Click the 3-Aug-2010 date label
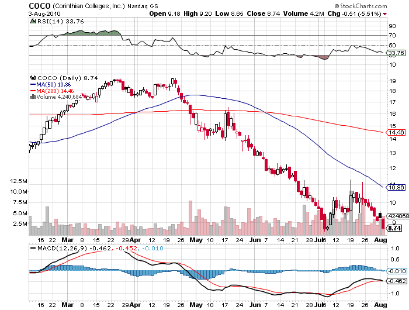Image resolution: width=409 pixels, height=310 pixels. point(44,14)
